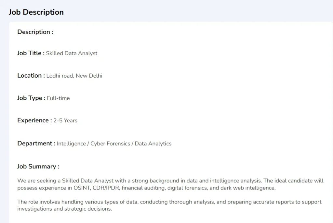This screenshot has height=223, width=333.
Task: Click the Cyber Forensics department text
Action: point(110,144)
